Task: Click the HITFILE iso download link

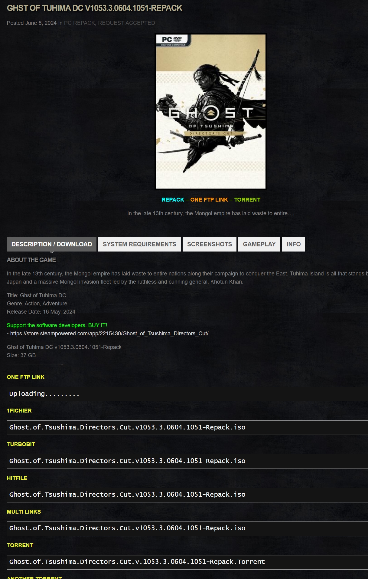Action: (x=127, y=495)
